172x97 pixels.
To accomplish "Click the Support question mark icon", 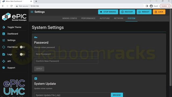I will (3, 68).
